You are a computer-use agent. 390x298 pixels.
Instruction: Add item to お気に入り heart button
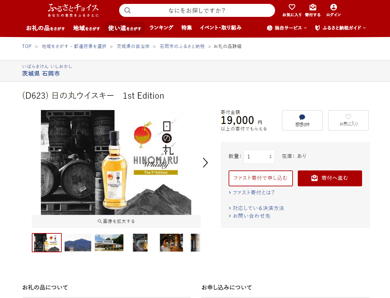point(348,120)
